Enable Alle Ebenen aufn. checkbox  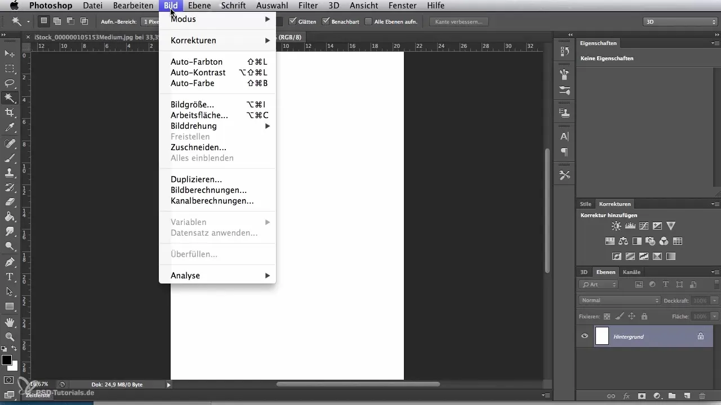pos(368,21)
